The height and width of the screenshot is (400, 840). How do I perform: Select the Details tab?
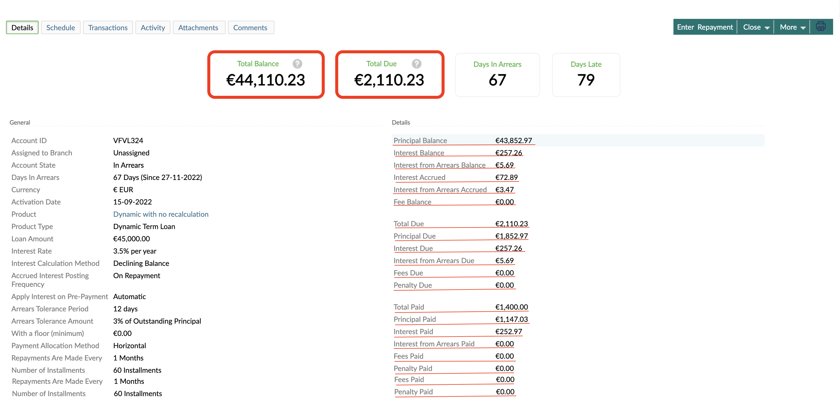[22, 27]
